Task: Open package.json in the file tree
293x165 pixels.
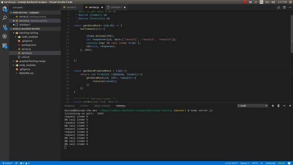Action: coord(35,45)
